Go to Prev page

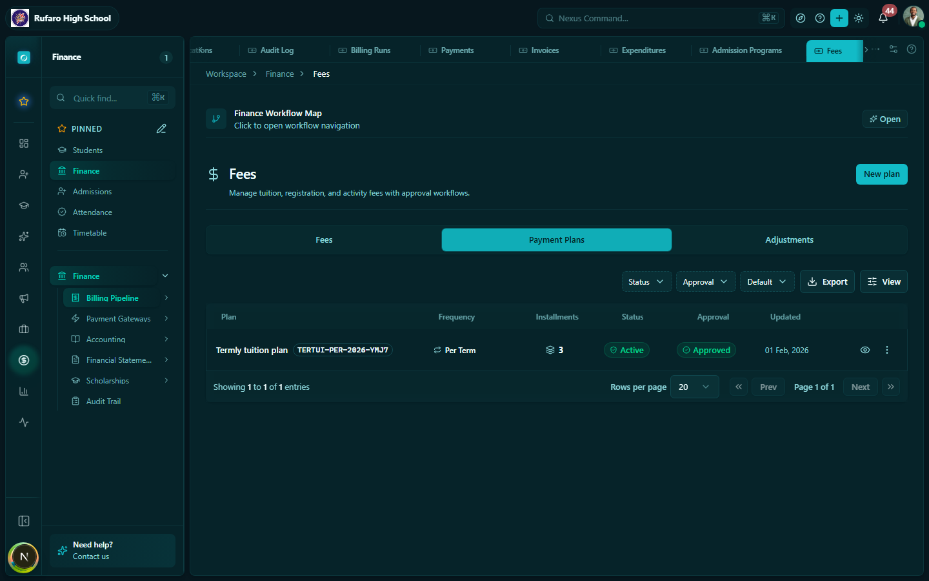(768, 387)
